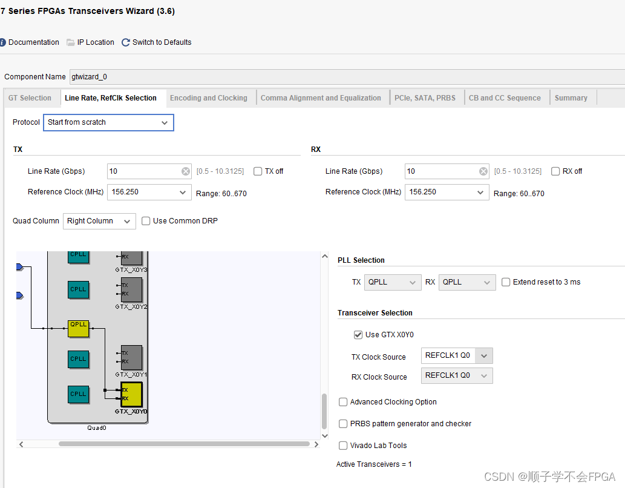Enable Vivado Lab Tools checkbox
This screenshot has width=625, height=488.
(x=343, y=445)
